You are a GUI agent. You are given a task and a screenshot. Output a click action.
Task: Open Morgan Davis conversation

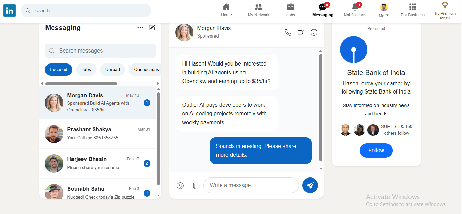pos(97,103)
